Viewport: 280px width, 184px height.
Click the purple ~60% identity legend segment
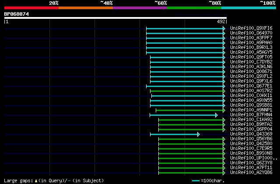(140, 8)
